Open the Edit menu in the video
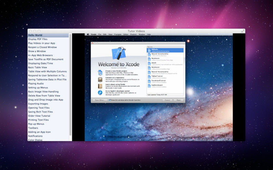The image size is (273, 170). [105, 34]
